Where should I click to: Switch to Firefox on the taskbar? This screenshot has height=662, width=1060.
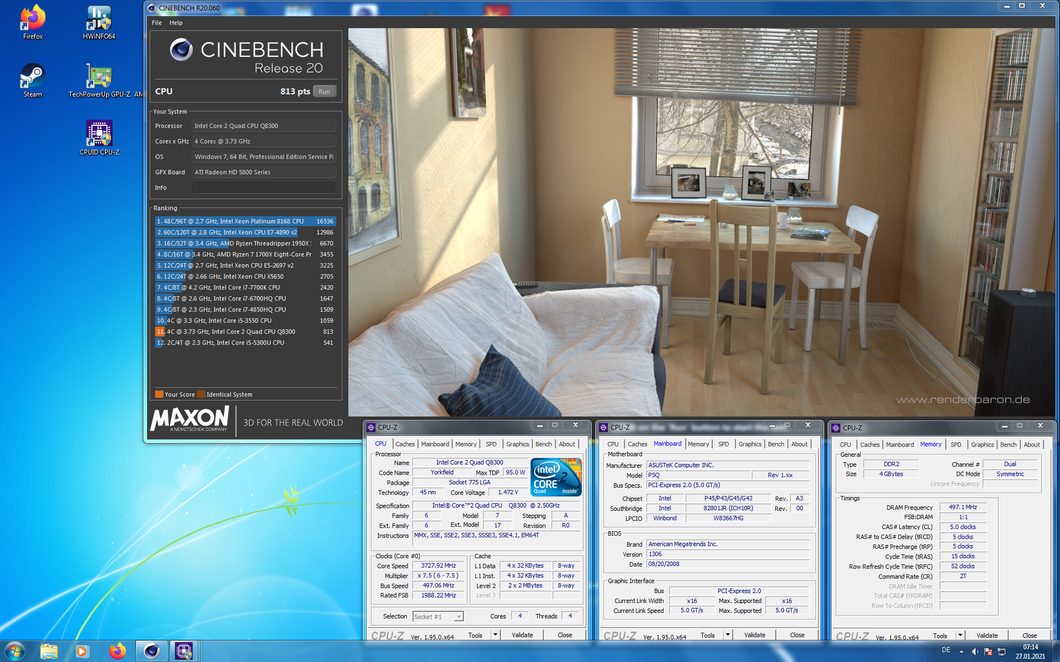(x=116, y=652)
